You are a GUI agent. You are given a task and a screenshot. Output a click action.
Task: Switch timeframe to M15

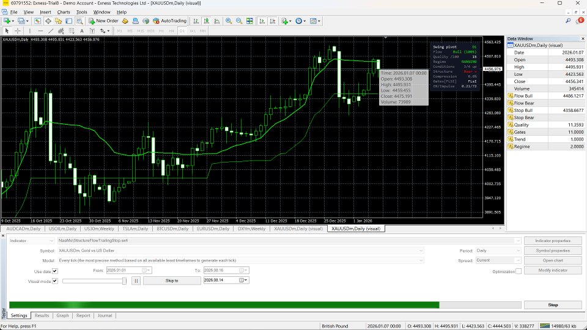(141, 31)
